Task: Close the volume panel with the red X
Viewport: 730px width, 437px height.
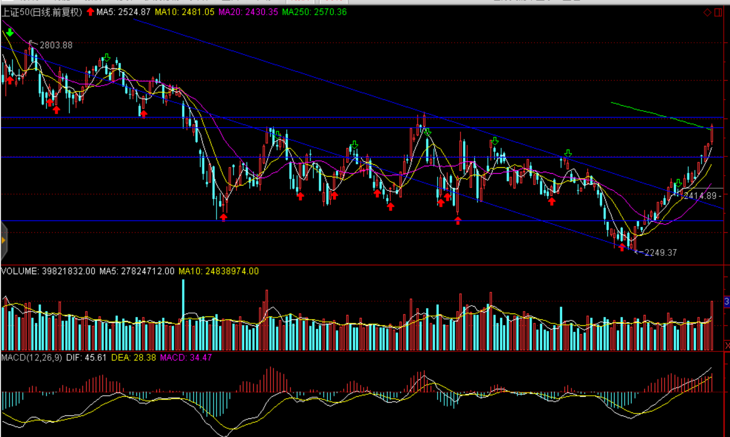Action: [x=727, y=346]
